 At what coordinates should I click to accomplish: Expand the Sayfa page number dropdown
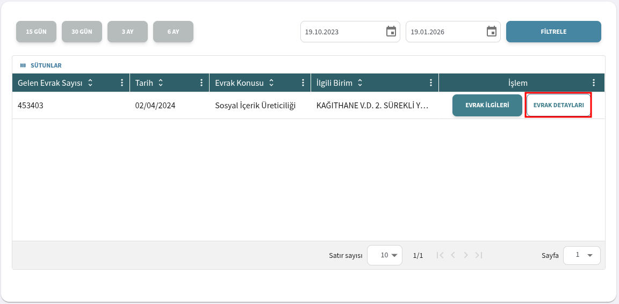pos(582,255)
